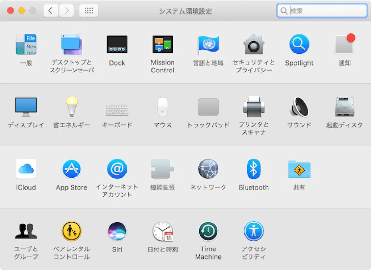Open 省エネルギー light bulb icon
The image size is (371, 270).
click(x=71, y=107)
